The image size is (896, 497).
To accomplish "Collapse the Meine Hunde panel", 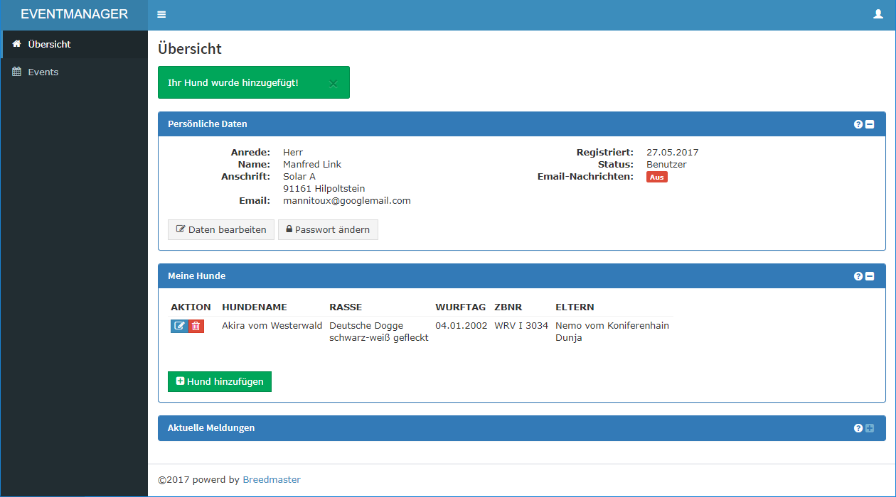I will [870, 276].
